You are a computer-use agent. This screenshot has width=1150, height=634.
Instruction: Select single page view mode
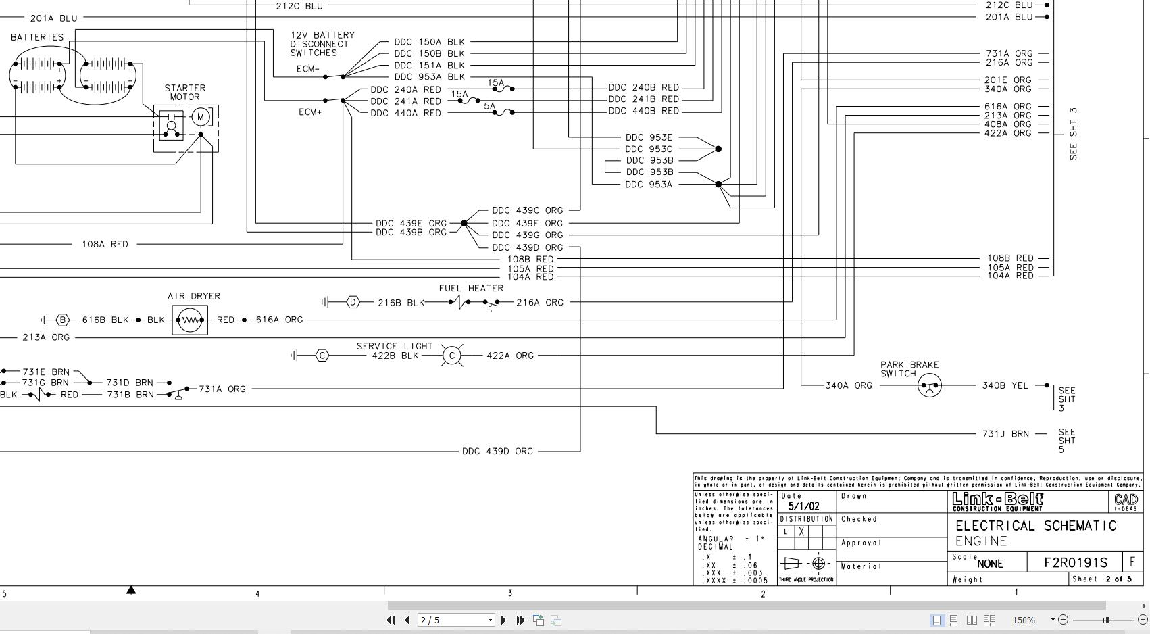click(x=938, y=620)
